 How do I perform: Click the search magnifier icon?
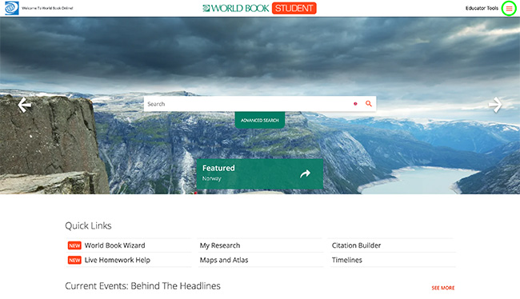coord(369,104)
